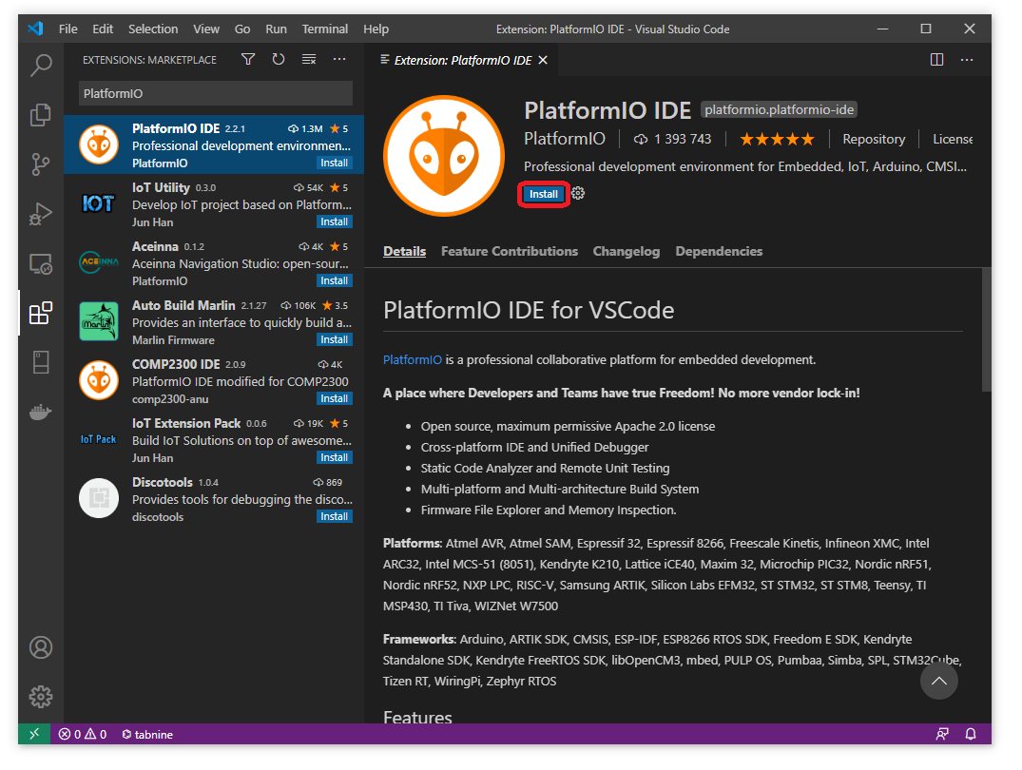The image size is (1022, 770).
Task: Open the extension manage gear next to Install
Action: pyautogui.click(x=578, y=194)
